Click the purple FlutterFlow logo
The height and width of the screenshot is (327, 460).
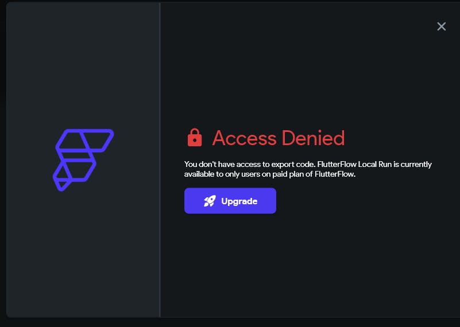tap(83, 159)
